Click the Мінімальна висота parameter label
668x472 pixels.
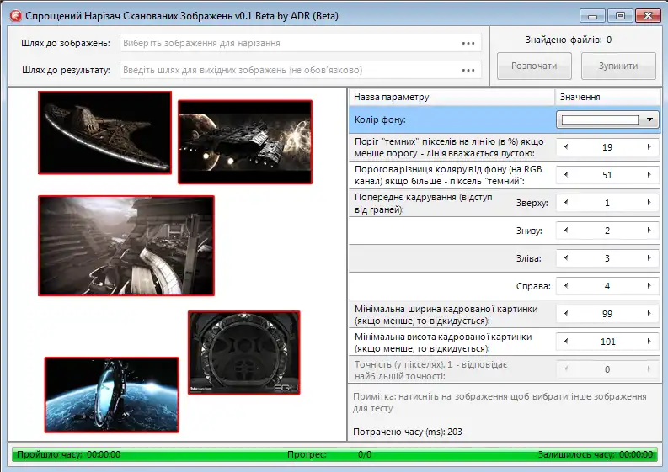(x=443, y=342)
